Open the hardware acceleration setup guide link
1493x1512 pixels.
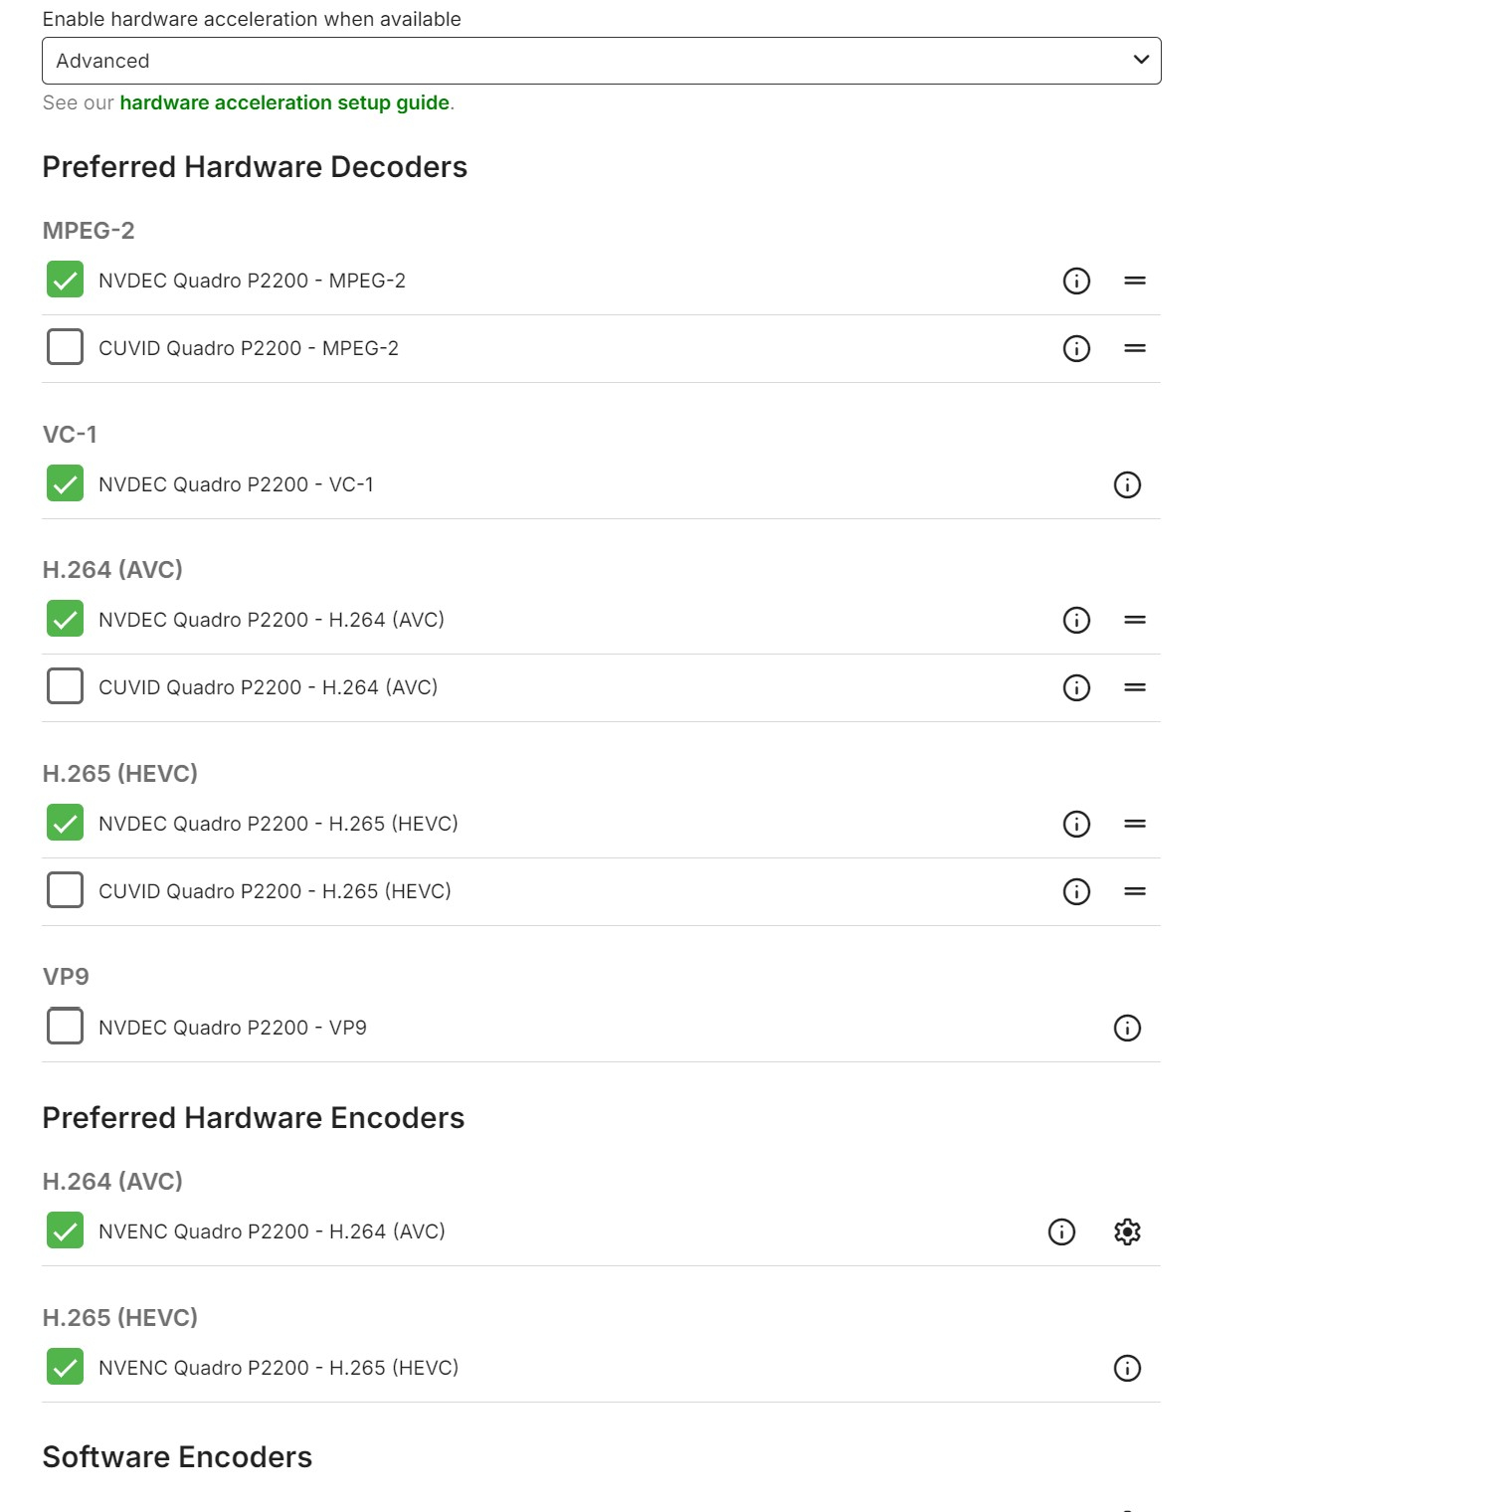coord(284,102)
